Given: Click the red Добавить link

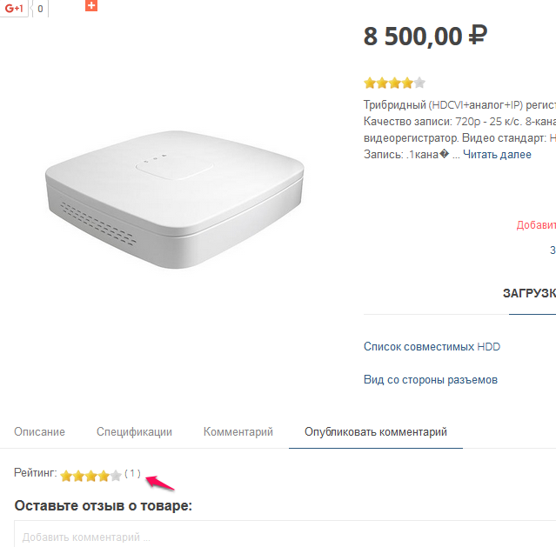Looking at the screenshot, I should (536, 225).
